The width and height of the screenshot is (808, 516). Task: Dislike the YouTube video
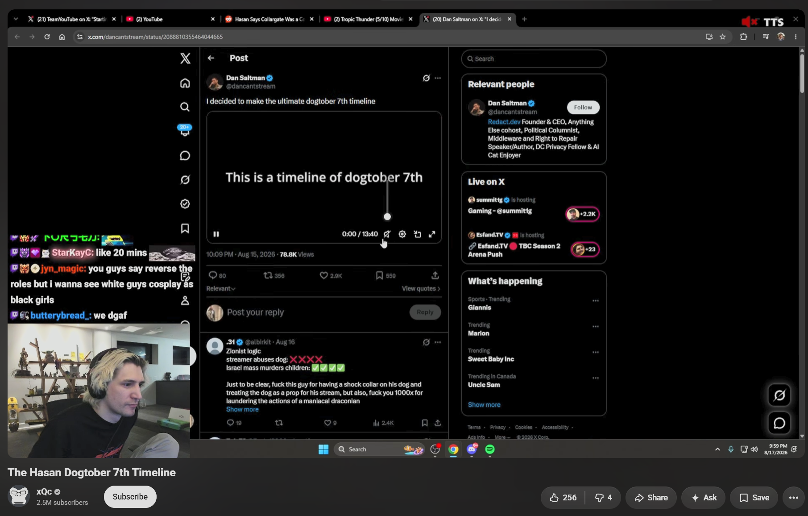(603, 498)
